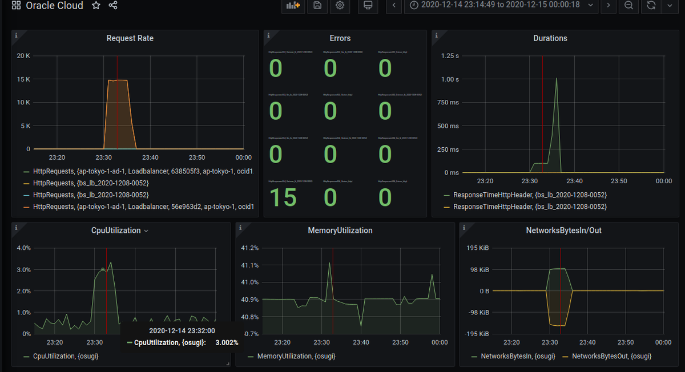Click the 4.0% label on CpuUtilization axis
The width and height of the screenshot is (685, 372).
[x=23, y=248]
